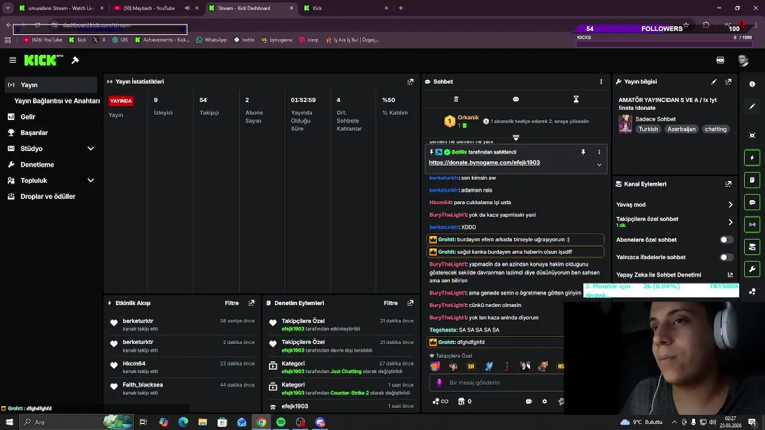Open the browser tab search dropdown
The image size is (765, 430).
(x=8, y=8)
